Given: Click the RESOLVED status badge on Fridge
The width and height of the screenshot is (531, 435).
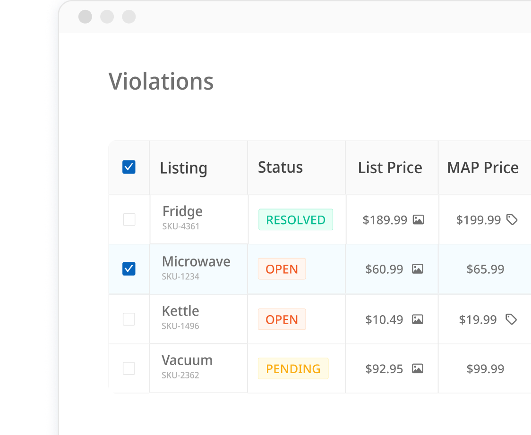Looking at the screenshot, I should [x=296, y=219].
